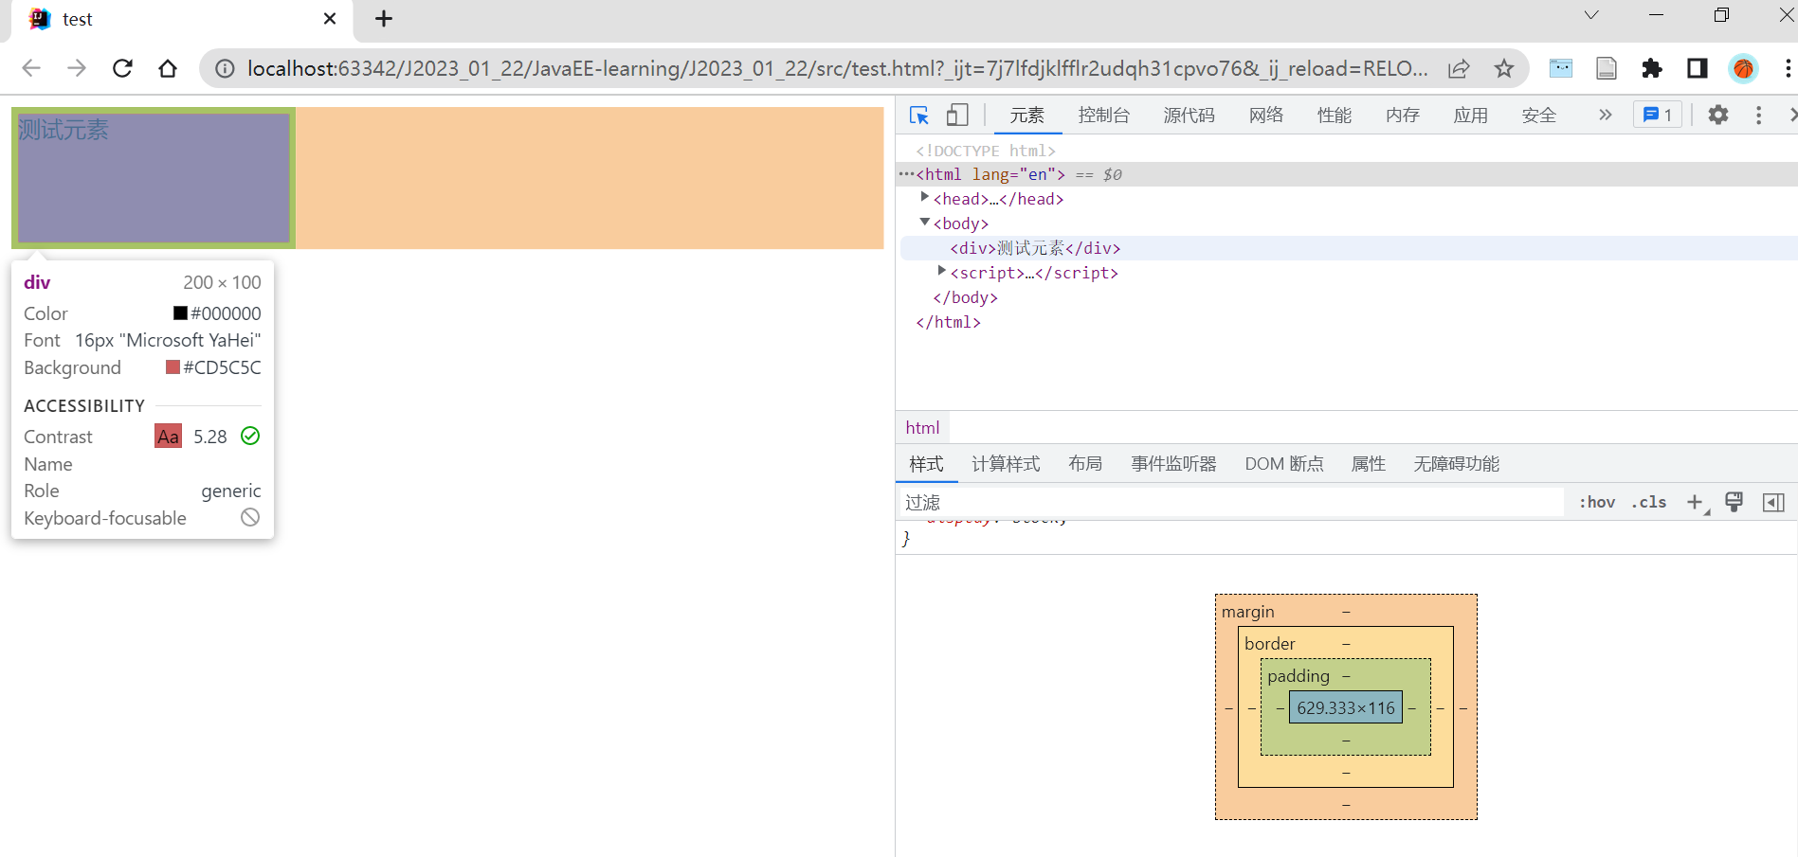
Task: Click the 过滤 styles filter field
Action: (x=1230, y=502)
